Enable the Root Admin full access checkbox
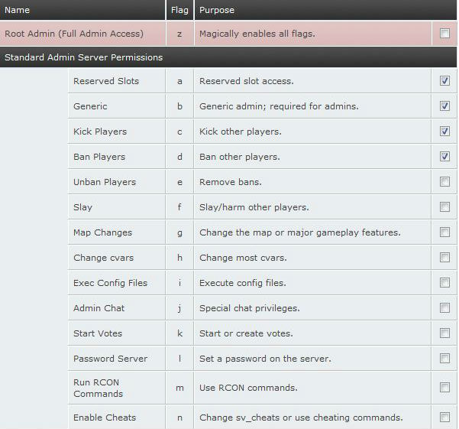 click(x=444, y=34)
